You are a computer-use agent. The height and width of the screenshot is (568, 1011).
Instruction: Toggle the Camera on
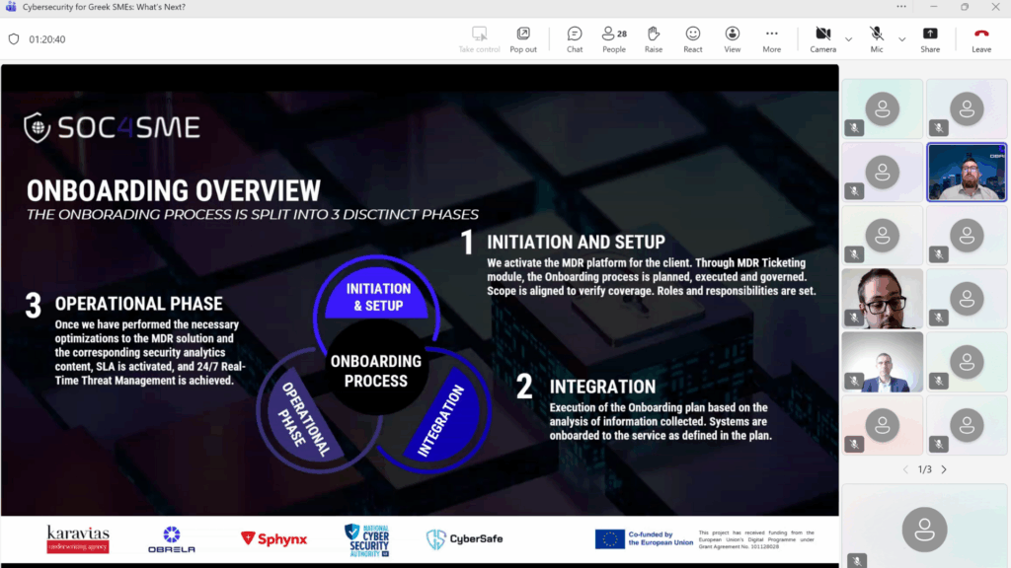click(x=822, y=38)
